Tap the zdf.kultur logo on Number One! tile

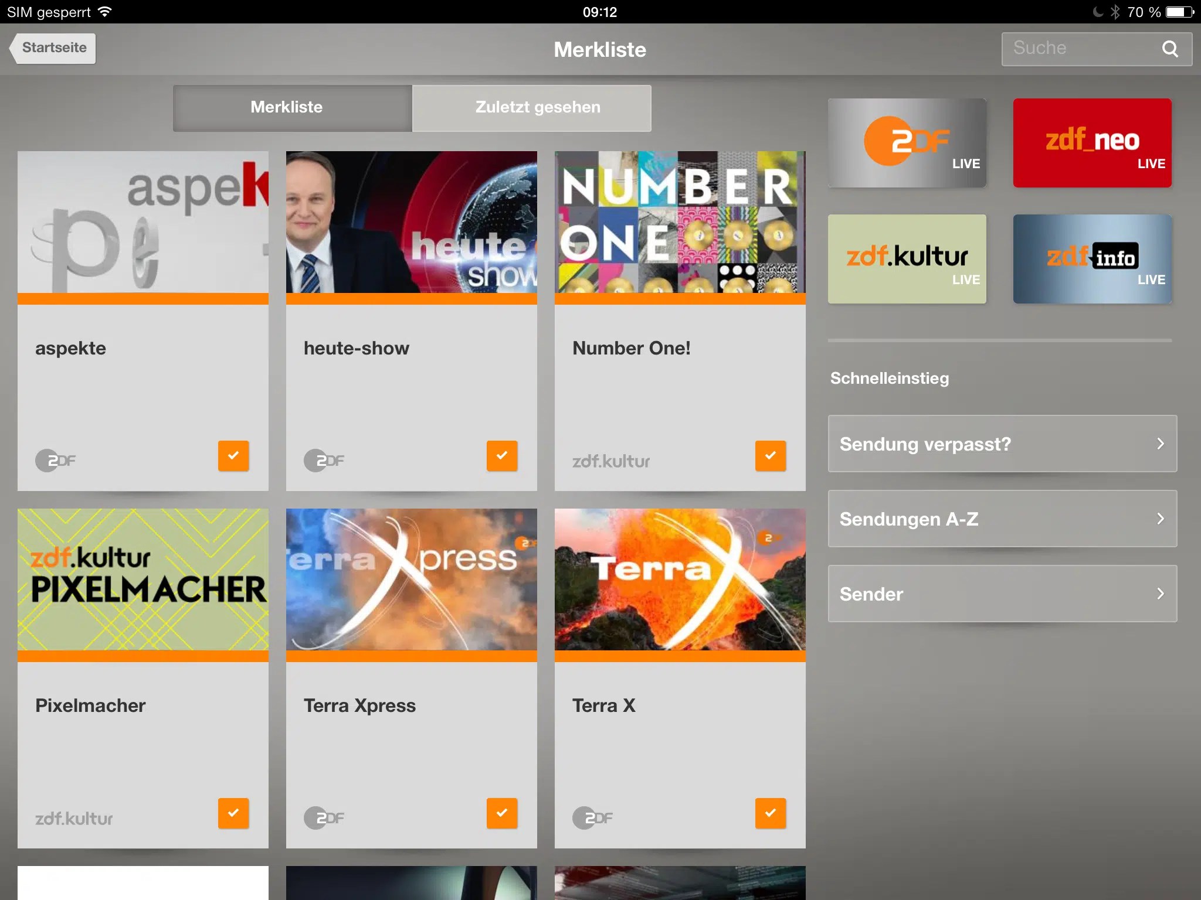click(610, 461)
